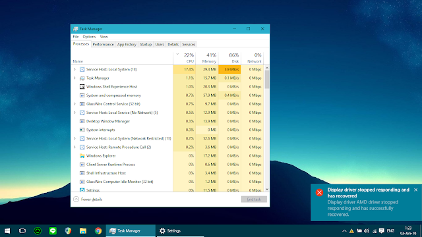Open the network icon in system tray

coord(374,231)
